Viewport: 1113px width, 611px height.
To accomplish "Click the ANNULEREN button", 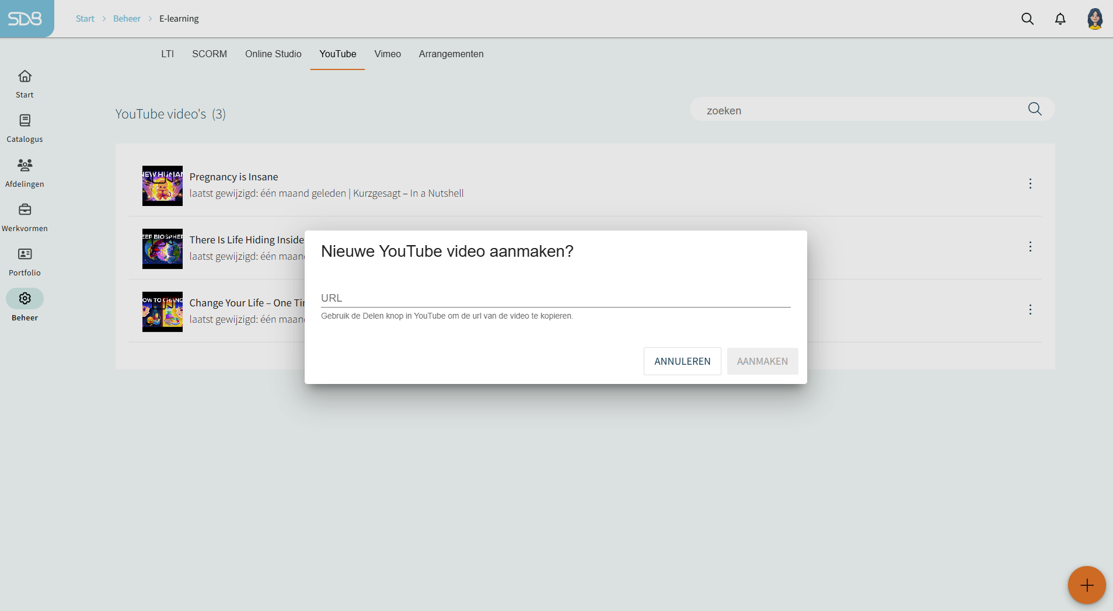I will (682, 361).
